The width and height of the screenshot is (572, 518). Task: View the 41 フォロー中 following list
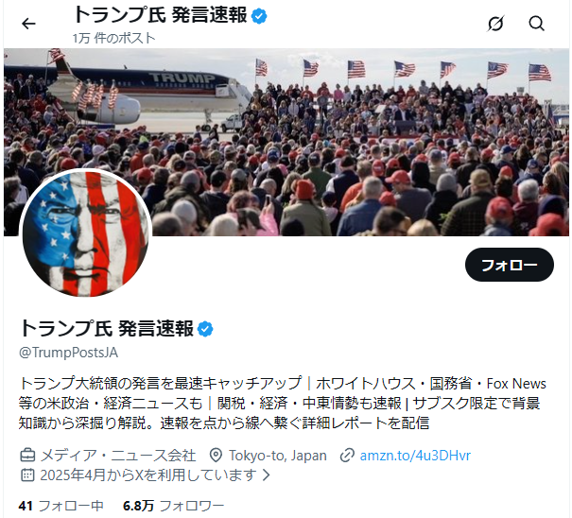coord(61,506)
